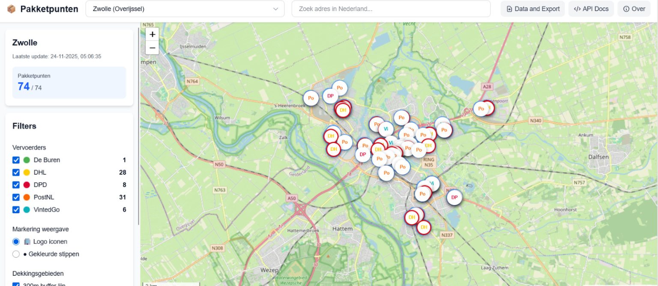Screen dimensions: 658x286
Task: Click the Pakketpunten package logo
Action: (11, 9)
